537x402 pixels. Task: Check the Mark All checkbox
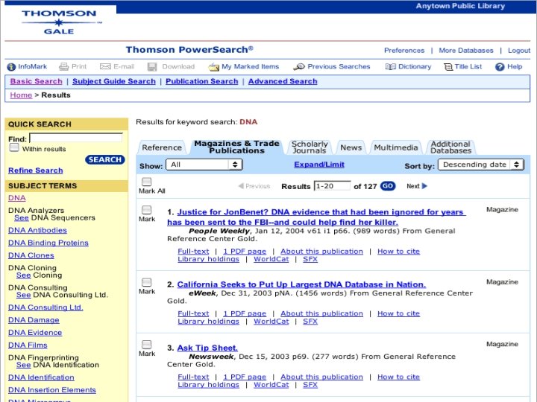pos(147,182)
